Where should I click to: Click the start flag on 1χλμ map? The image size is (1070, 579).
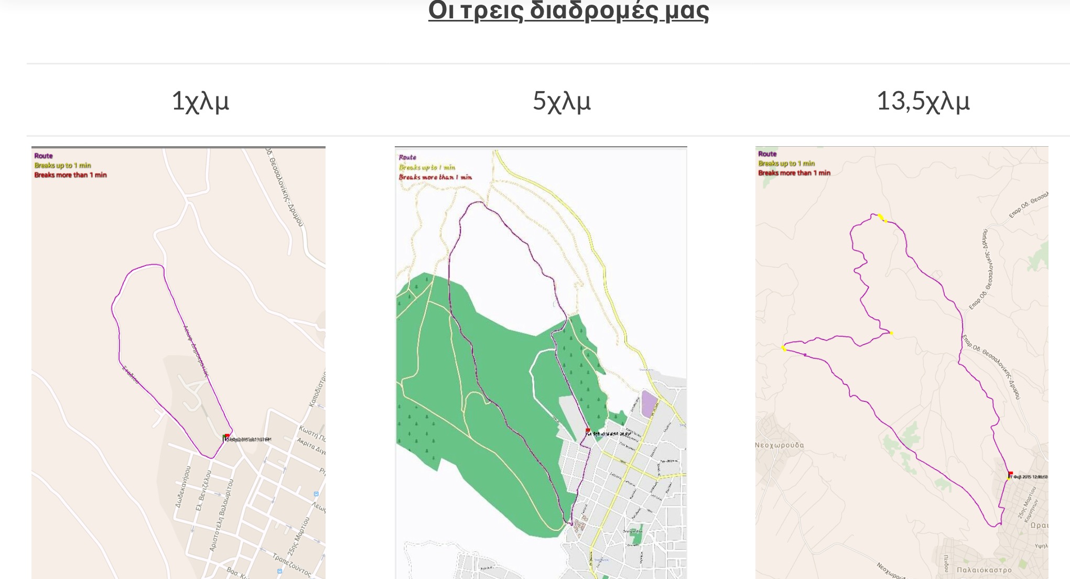(x=226, y=437)
